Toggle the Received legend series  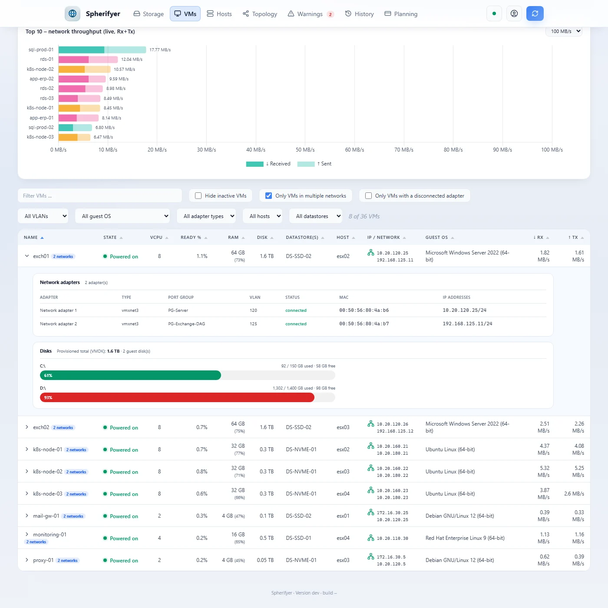pyautogui.click(x=268, y=164)
